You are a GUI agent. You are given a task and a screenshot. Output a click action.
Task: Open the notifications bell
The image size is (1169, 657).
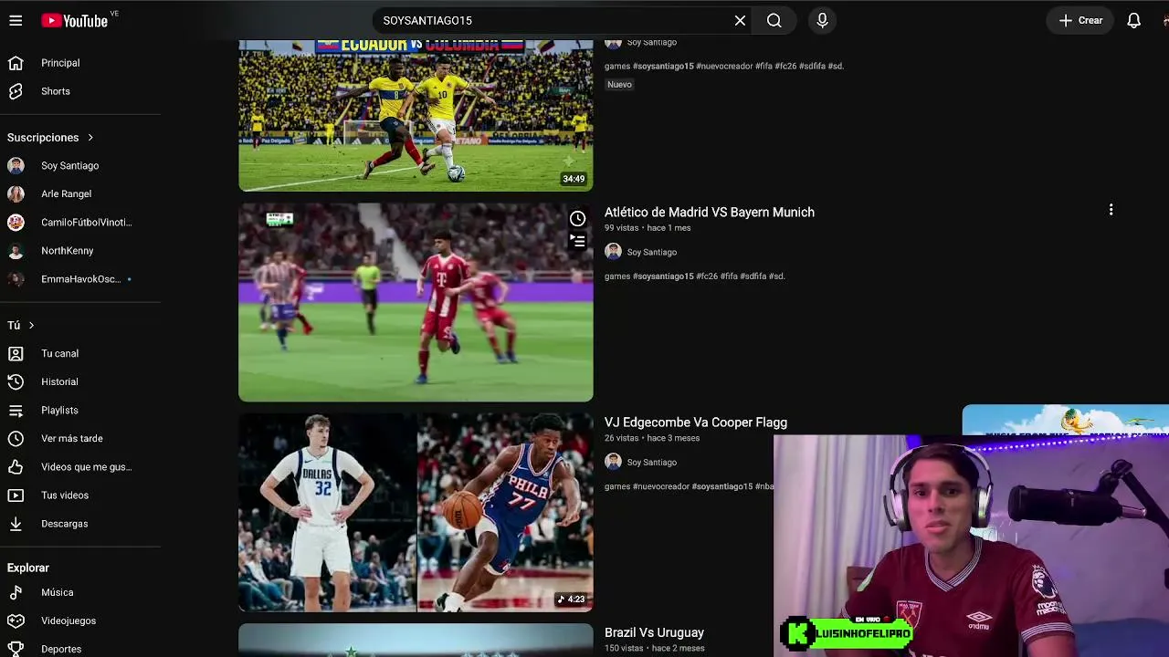[1133, 20]
